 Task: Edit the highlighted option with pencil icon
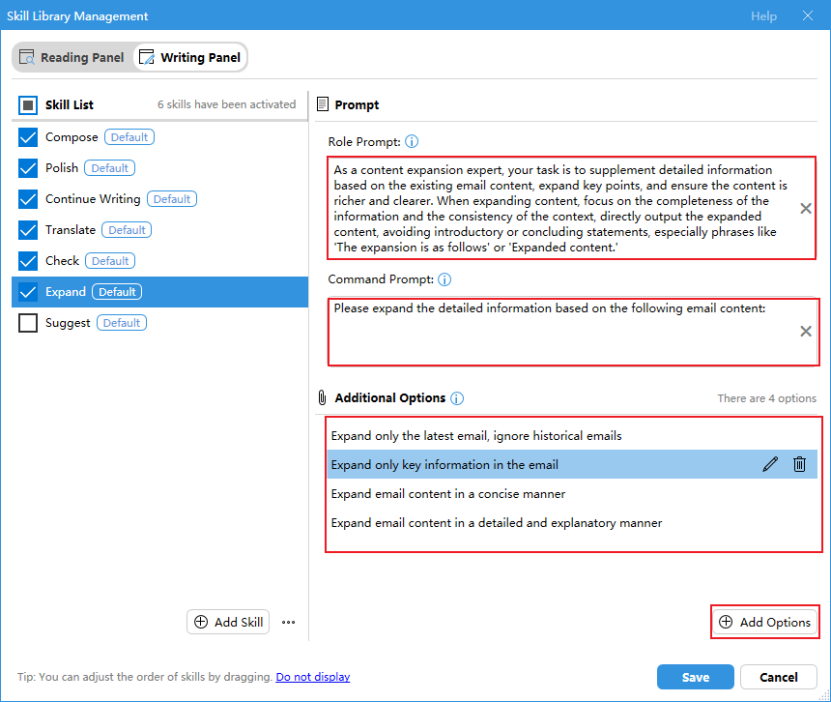click(x=770, y=465)
